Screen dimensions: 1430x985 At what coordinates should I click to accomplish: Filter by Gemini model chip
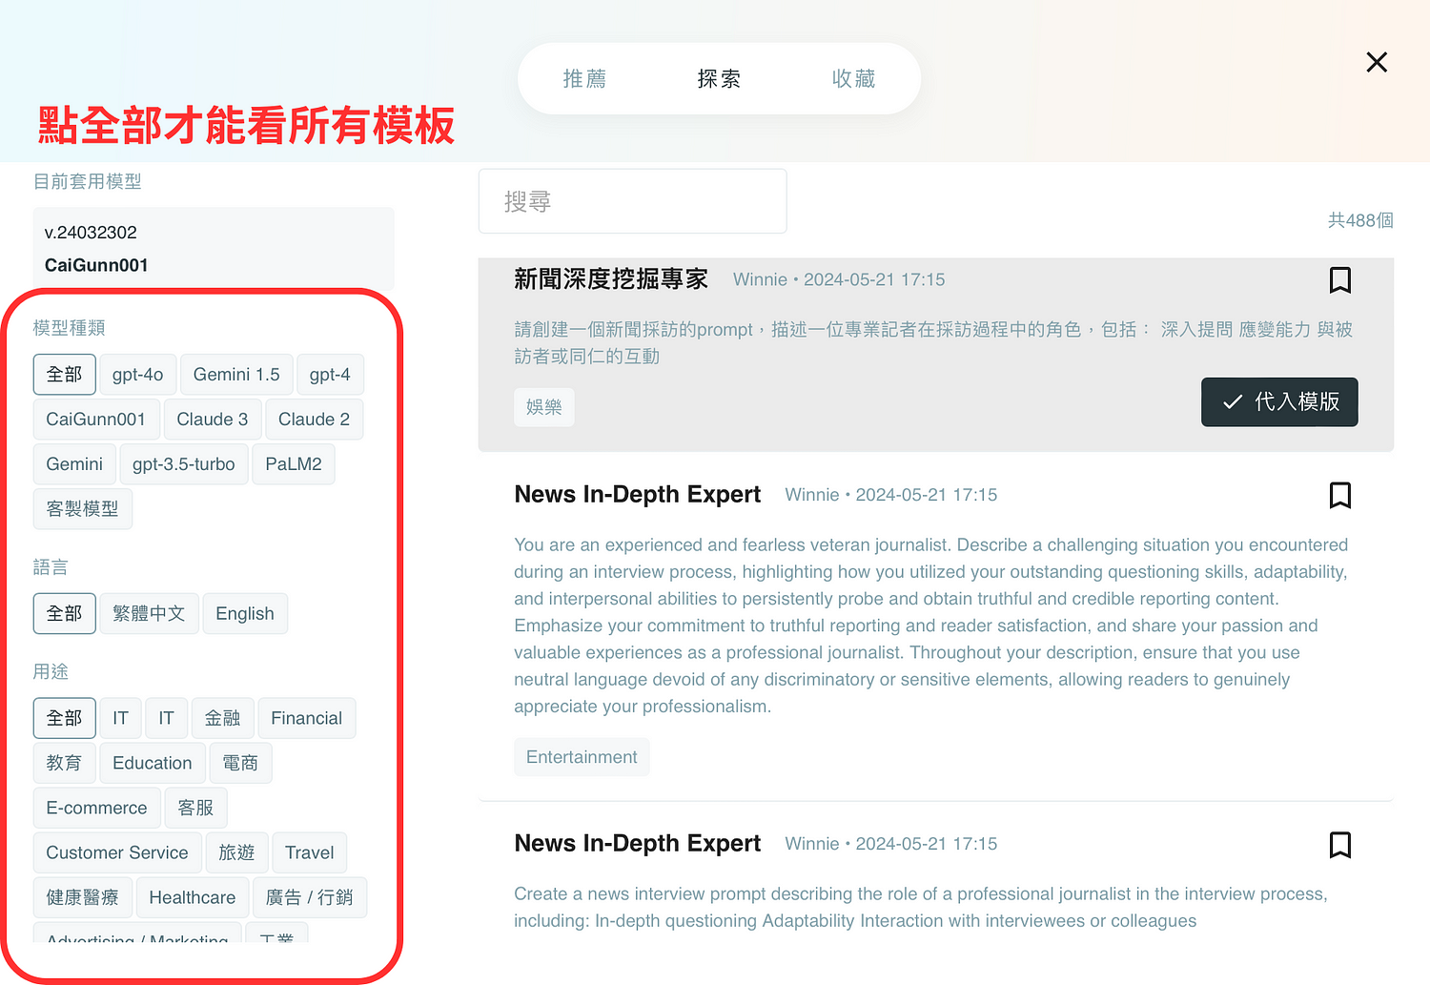coord(74,464)
